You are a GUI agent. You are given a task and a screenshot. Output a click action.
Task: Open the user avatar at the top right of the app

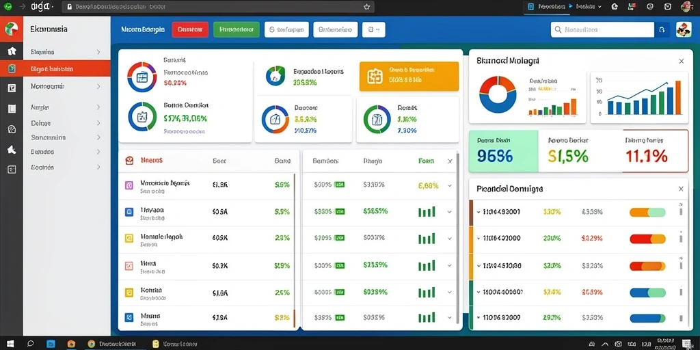(x=684, y=30)
